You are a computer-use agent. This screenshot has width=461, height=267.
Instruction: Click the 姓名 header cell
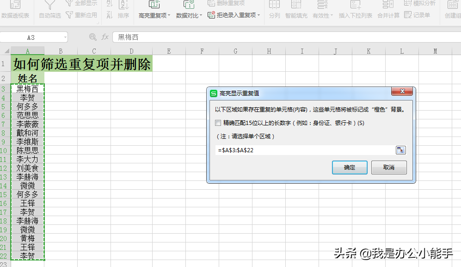(28, 78)
